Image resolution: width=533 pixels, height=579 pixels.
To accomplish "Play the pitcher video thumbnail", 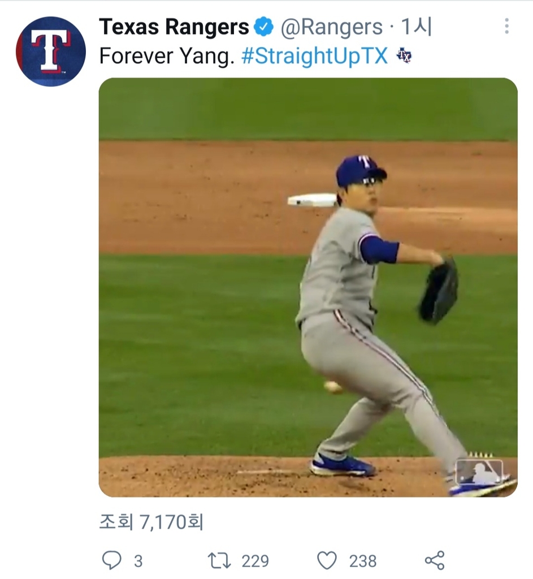I will 308,287.
